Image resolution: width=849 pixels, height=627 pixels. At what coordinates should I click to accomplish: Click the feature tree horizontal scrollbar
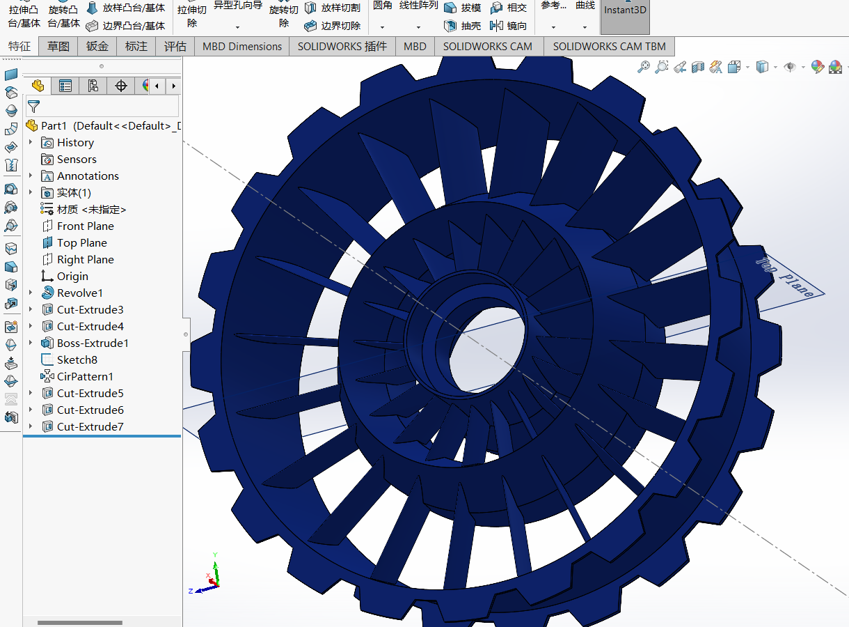pos(80,622)
